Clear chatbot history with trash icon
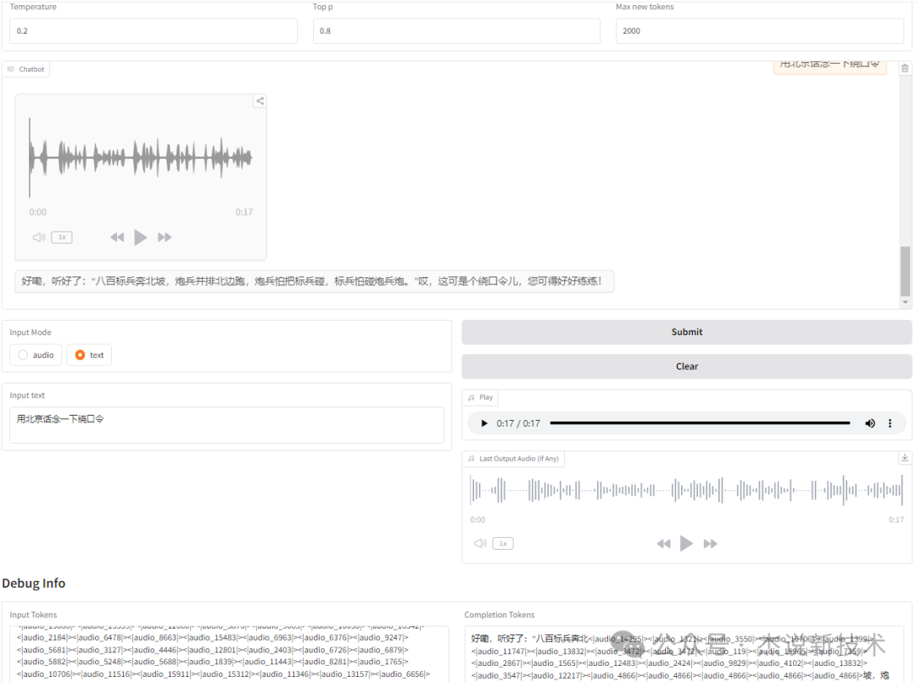The width and height of the screenshot is (916, 682). tap(905, 69)
